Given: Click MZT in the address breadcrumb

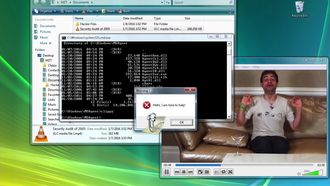Looking at the screenshot, I should tap(64, 2).
